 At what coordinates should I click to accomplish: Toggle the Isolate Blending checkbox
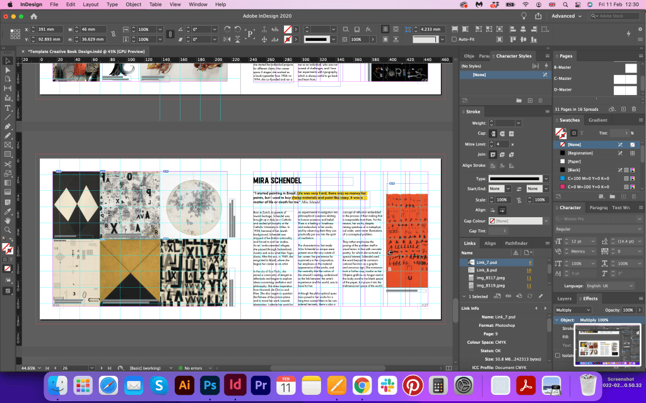coord(558,356)
